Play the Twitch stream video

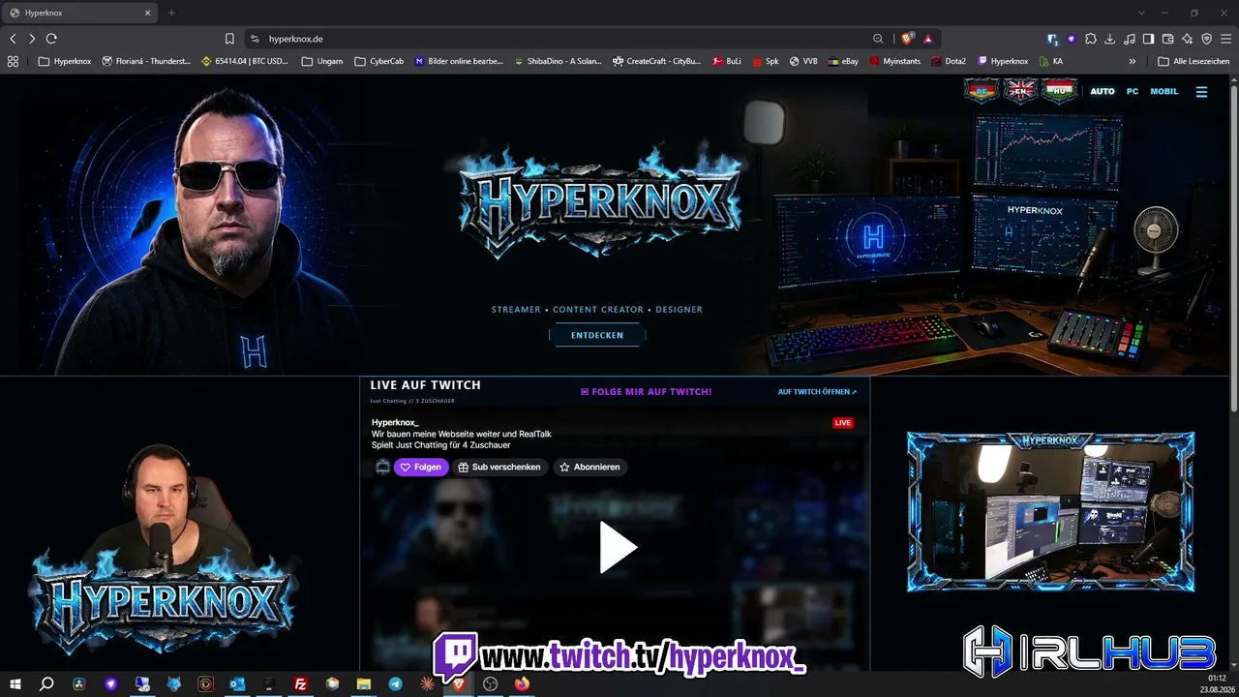(617, 548)
